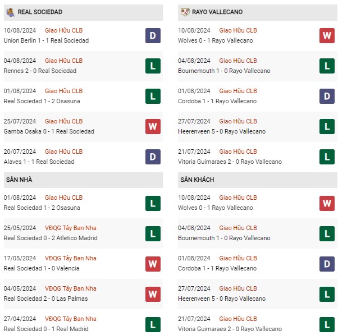
Task: Click the D badge for Union Berlin match
Action: pos(153,35)
